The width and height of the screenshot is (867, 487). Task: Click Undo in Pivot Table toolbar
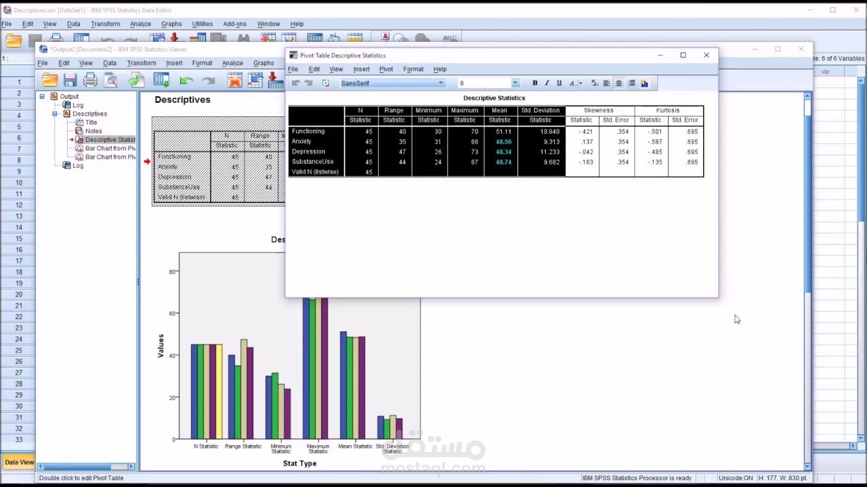pyautogui.click(x=295, y=83)
